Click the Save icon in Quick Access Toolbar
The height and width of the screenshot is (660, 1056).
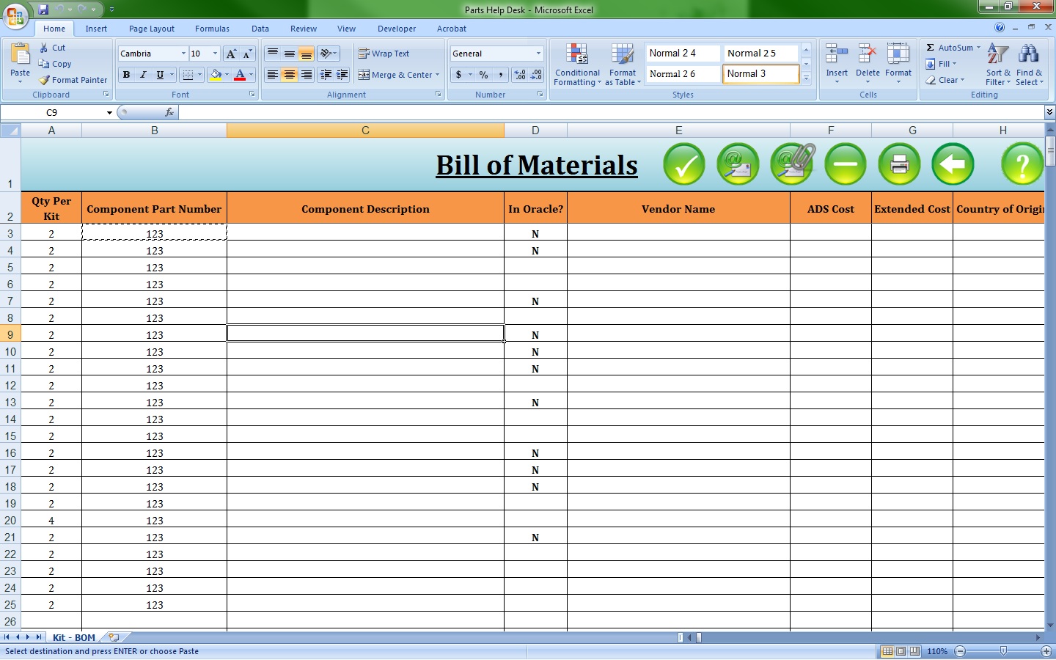coord(43,10)
